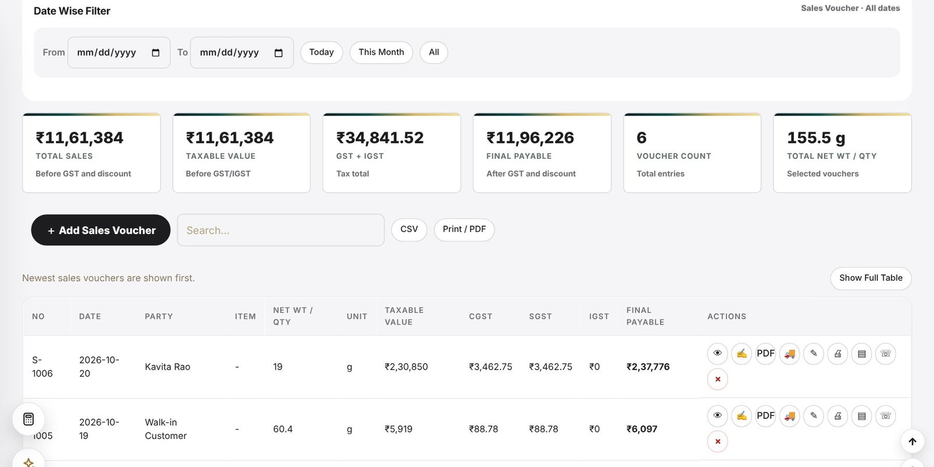This screenshot has width=934, height=467.
Task: Jump to top with the up-arrow button
Action: point(912,442)
